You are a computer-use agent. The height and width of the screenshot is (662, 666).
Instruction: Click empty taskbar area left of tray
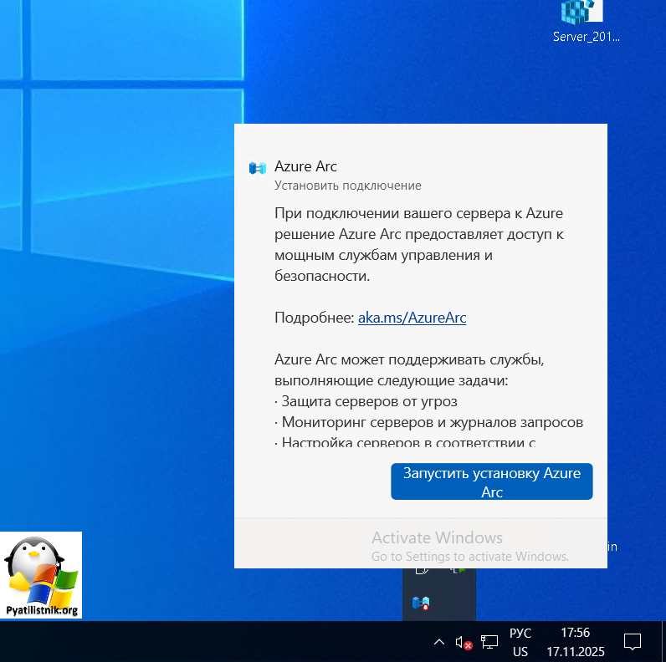pyautogui.click(x=251, y=642)
